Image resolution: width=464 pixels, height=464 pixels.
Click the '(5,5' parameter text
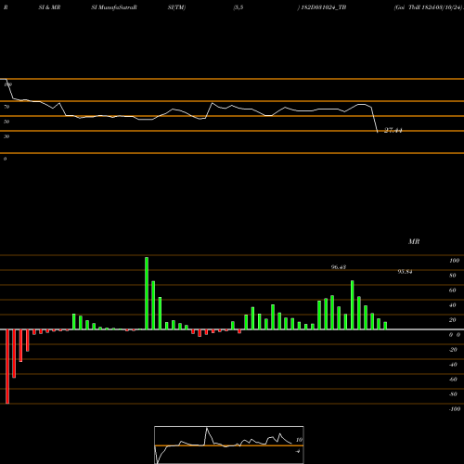click(238, 7)
